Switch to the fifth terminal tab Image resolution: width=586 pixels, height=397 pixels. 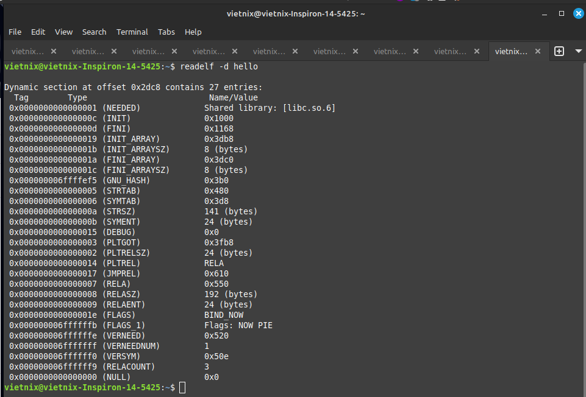269,52
